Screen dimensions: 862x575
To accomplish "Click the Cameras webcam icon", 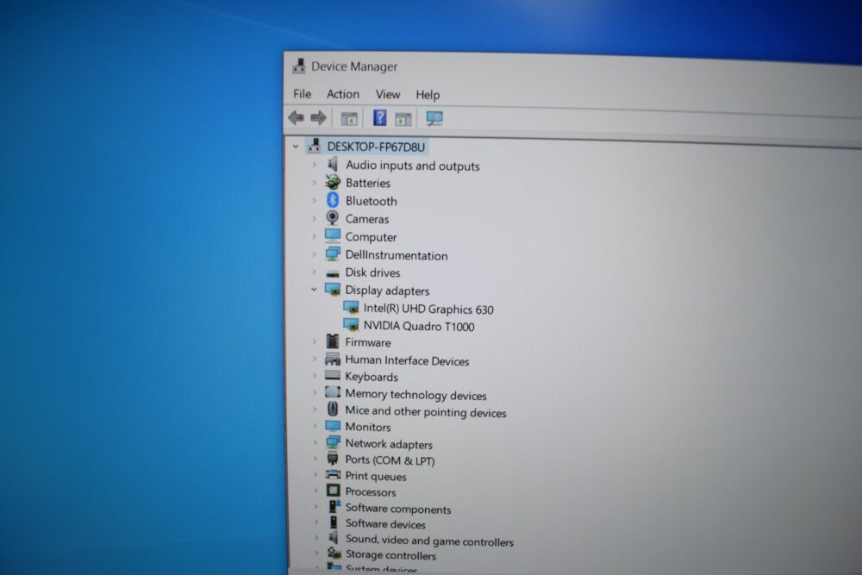I will [x=332, y=218].
